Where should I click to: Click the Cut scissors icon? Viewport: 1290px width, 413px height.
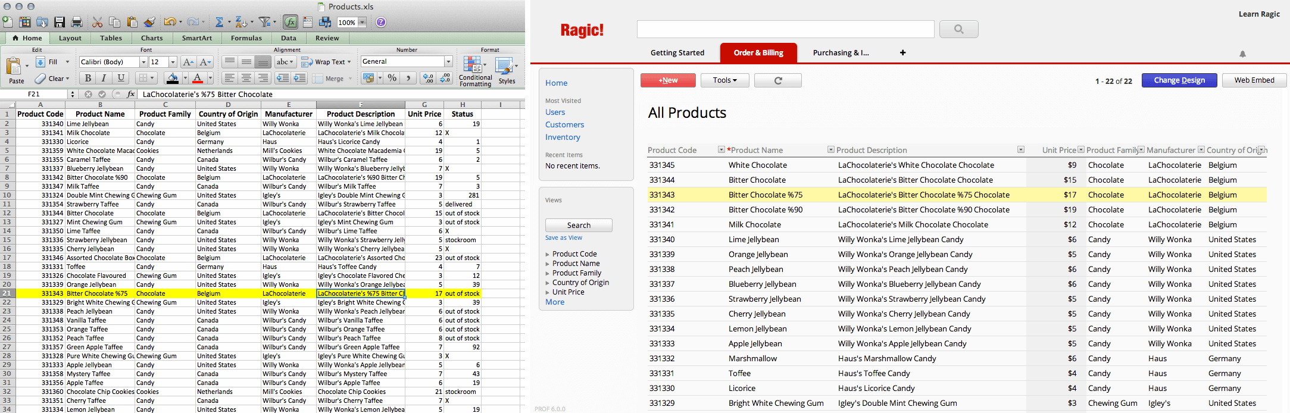pos(97,22)
